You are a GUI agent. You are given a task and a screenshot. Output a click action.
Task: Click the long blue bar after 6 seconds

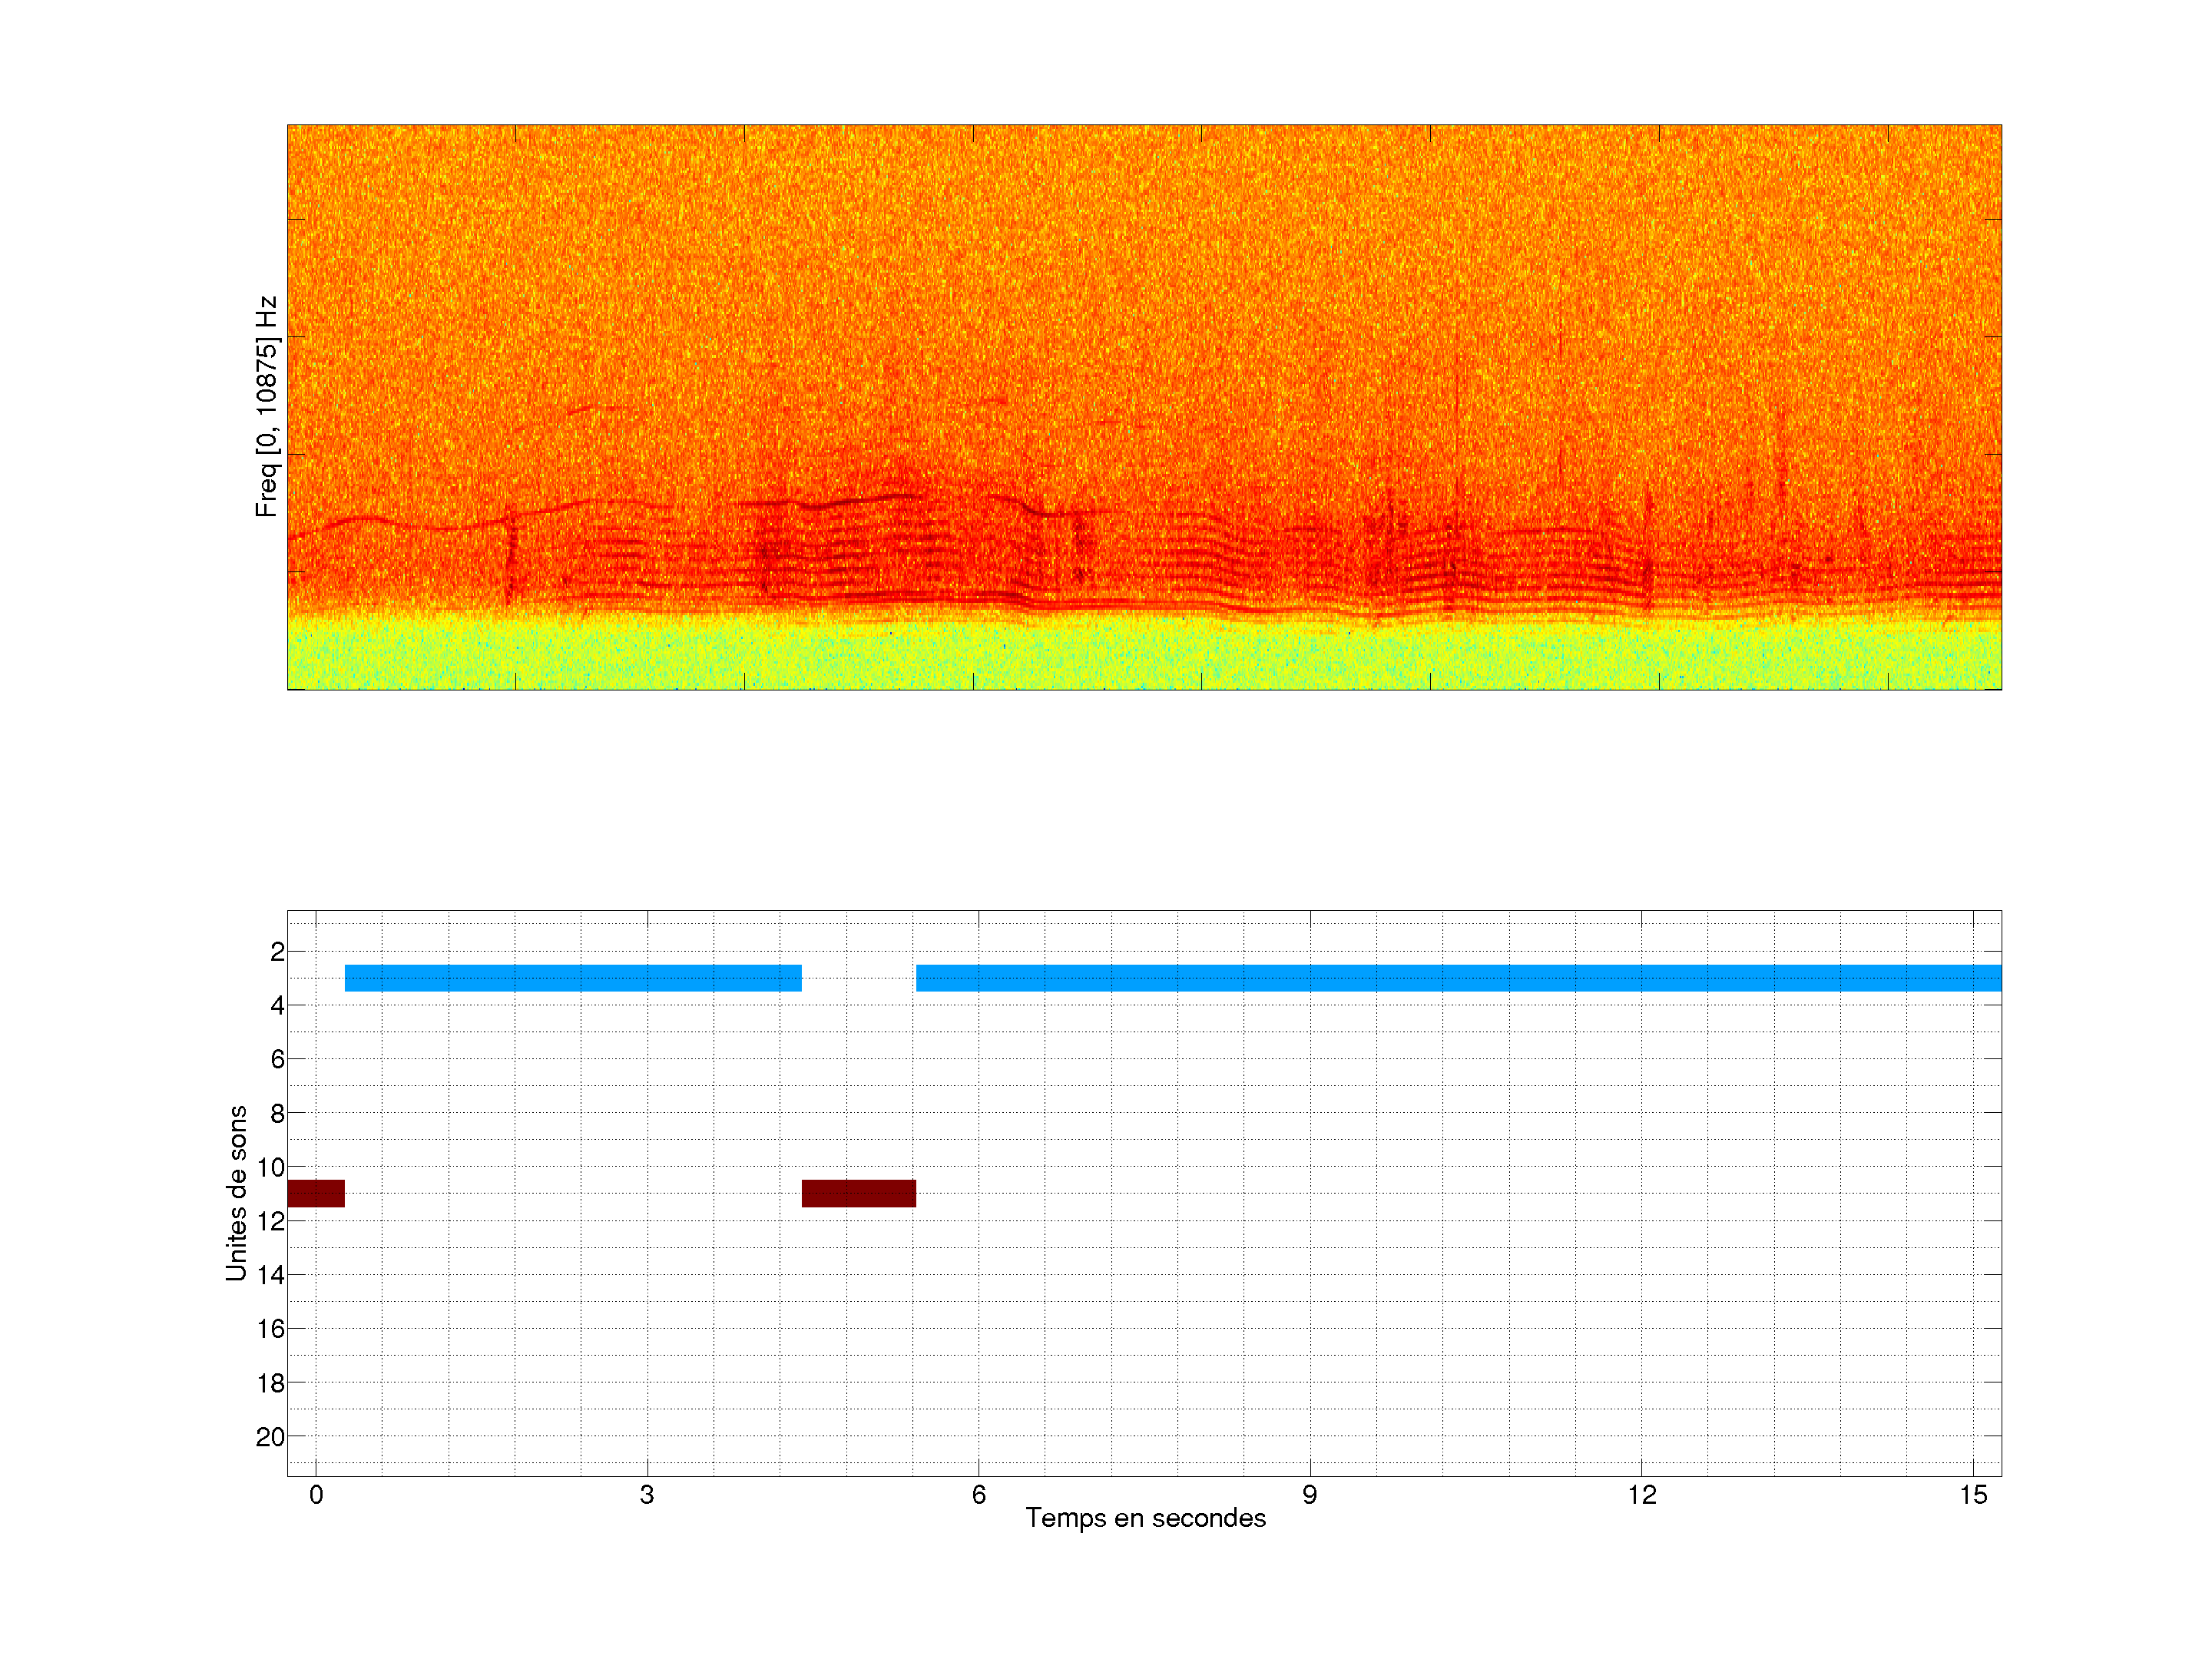click(x=1458, y=978)
